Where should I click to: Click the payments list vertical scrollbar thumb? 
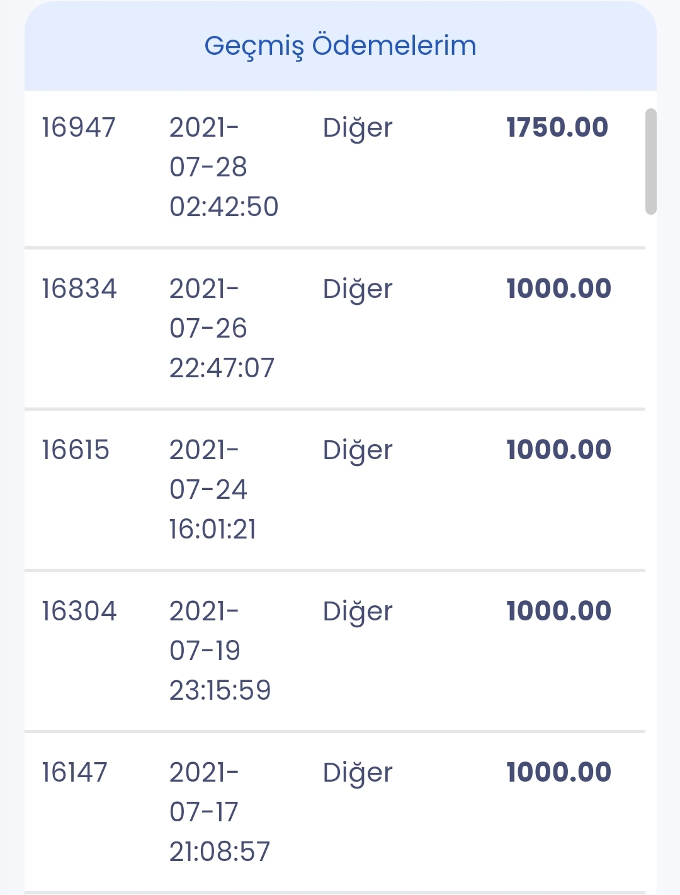(651, 162)
